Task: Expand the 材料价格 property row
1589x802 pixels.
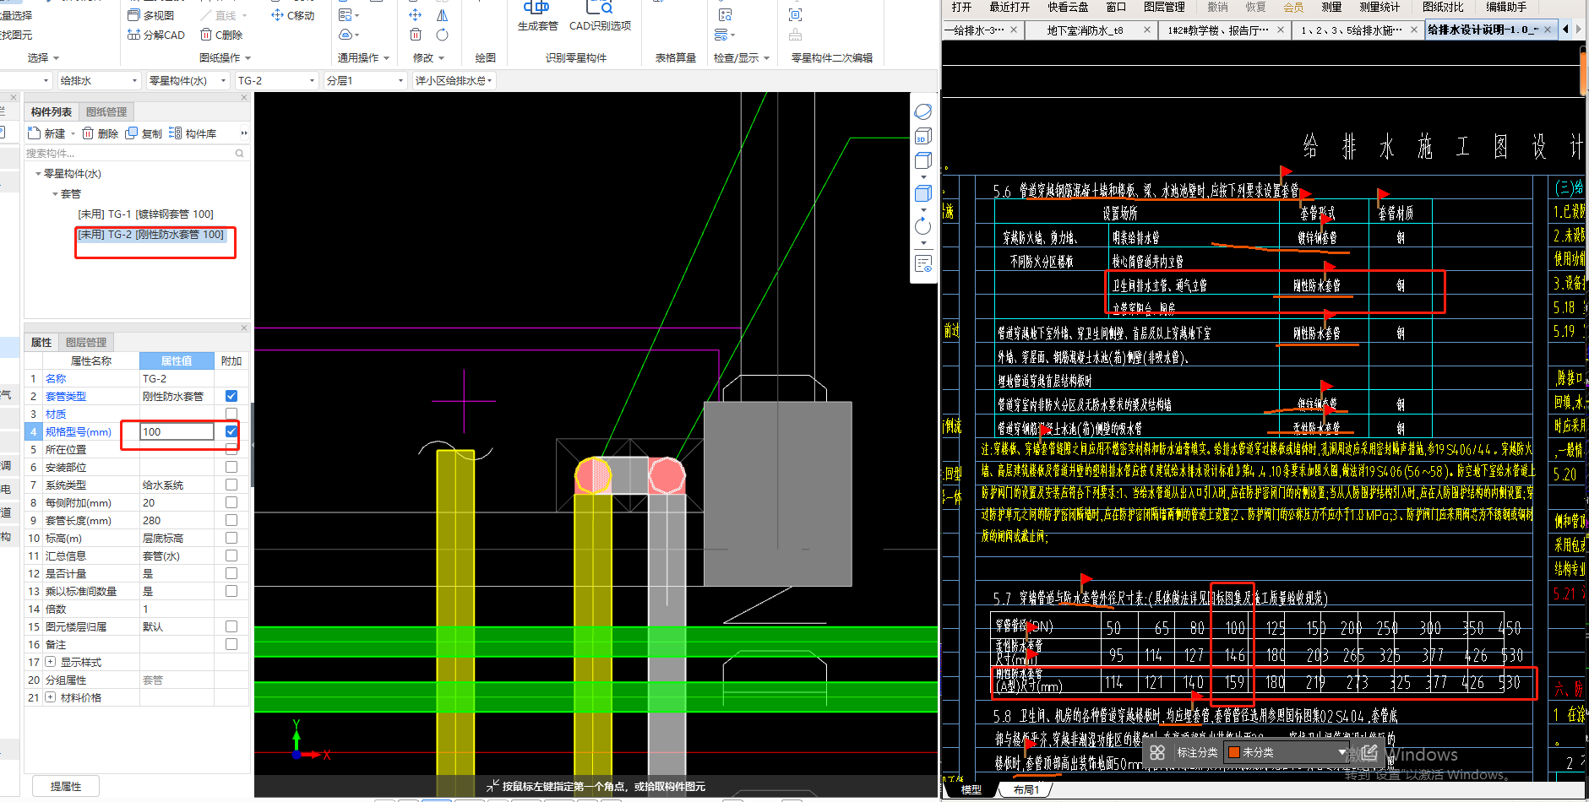Action: click(x=51, y=697)
